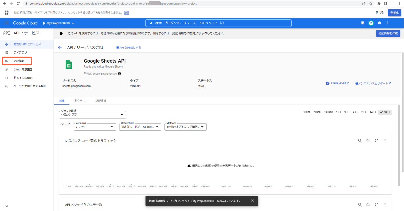Open the Google Cloud navigation menu
404x211 pixels.
tap(7, 23)
